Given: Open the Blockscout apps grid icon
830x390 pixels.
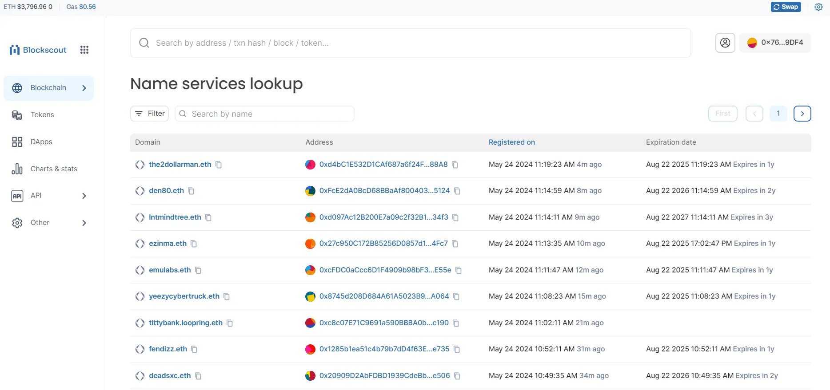Looking at the screenshot, I should pos(84,50).
